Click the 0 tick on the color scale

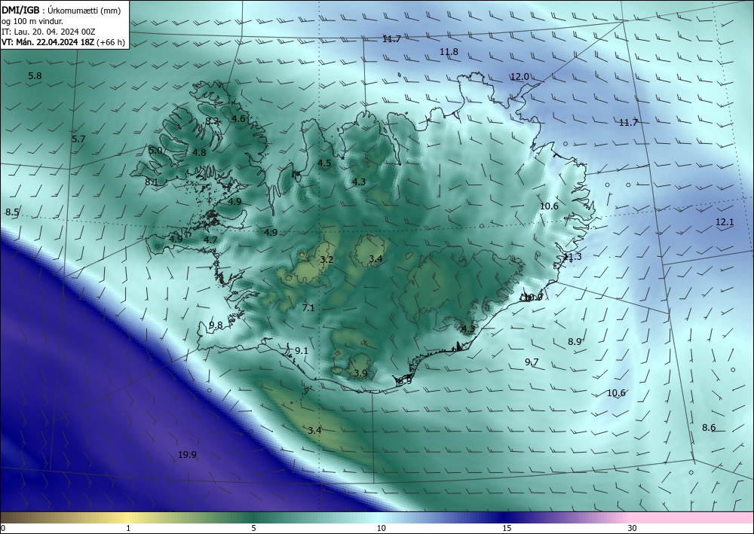3,528
